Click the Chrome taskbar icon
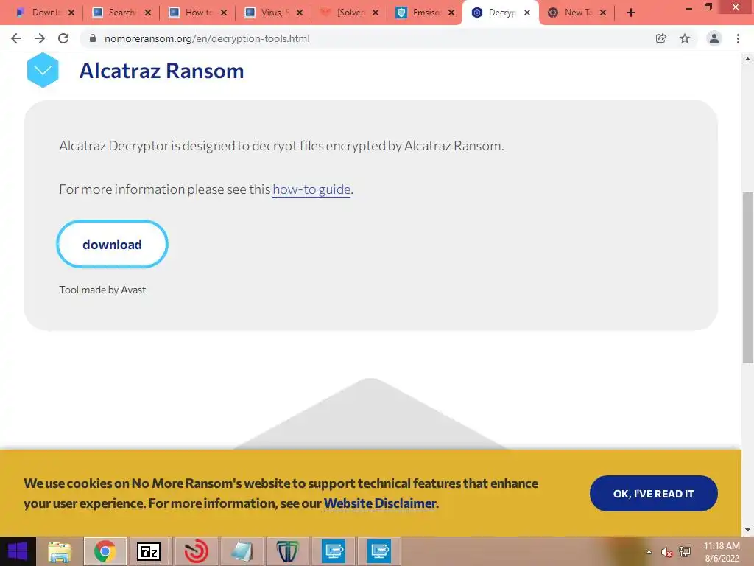The width and height of the screenshot is (754, 566). coord(105,551)
